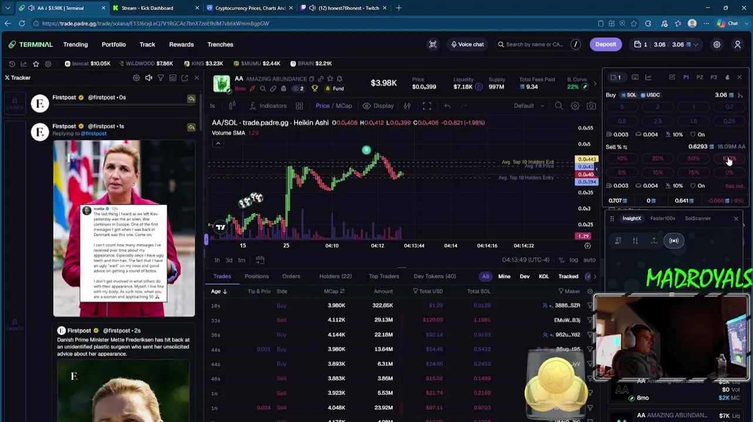Select the 1m time range
This screenshot has height=422, width=753.
point(241,260)
